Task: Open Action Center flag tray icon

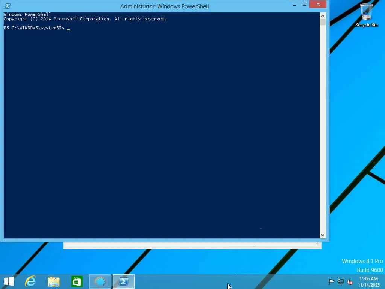Action: click(331, 281)
